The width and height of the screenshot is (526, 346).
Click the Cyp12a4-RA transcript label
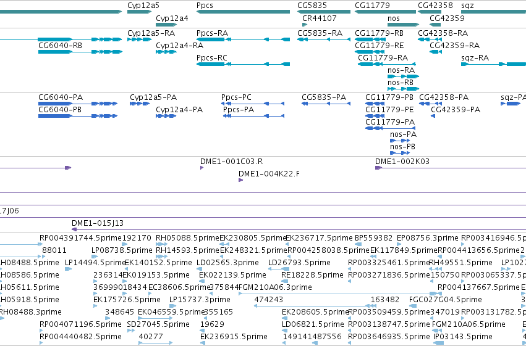[x=179, y=46]
